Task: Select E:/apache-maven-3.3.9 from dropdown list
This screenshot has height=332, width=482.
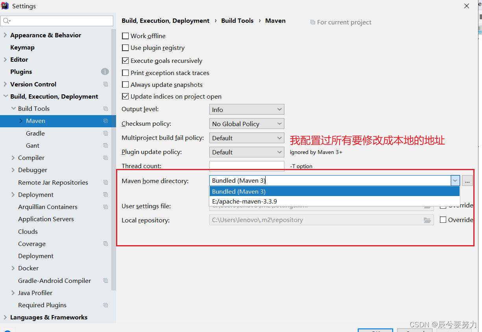Action: tap(334, 201)
